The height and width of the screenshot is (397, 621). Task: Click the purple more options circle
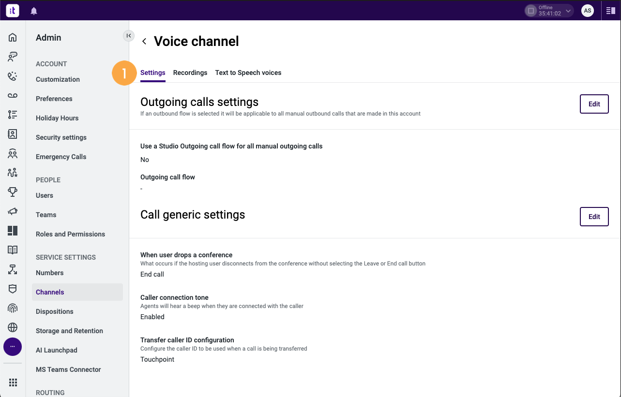point(13,347)
